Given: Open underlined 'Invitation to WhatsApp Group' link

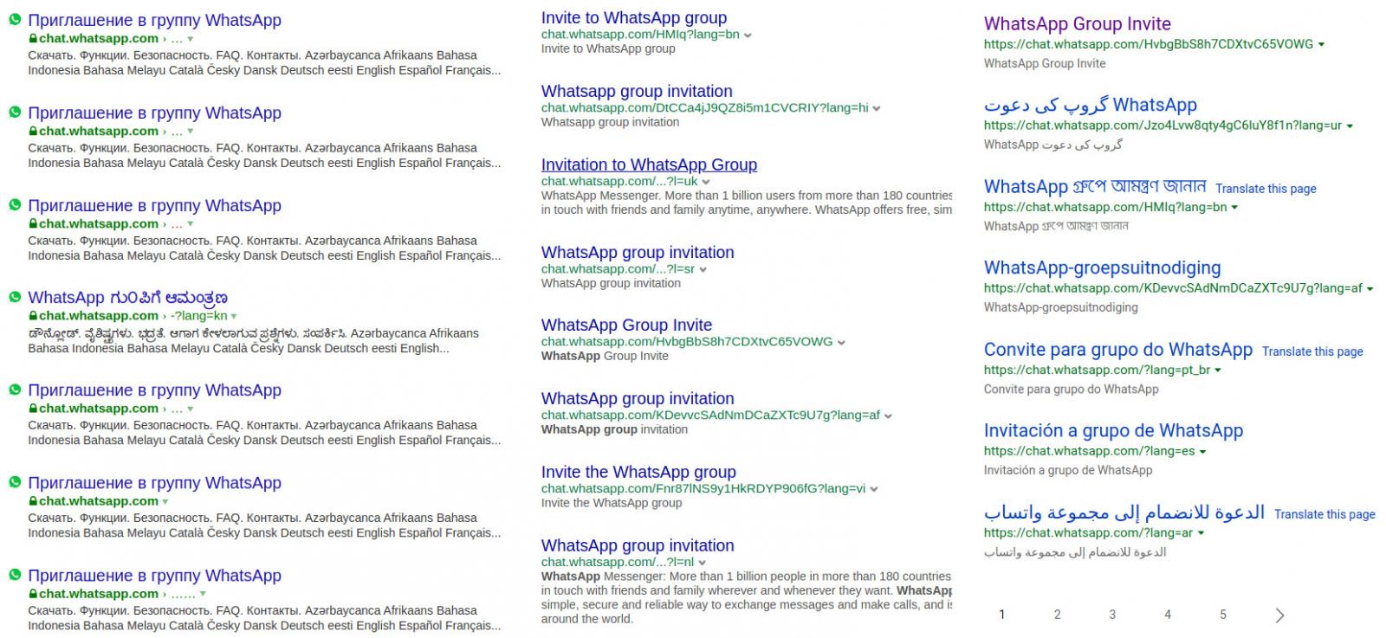Looking at the screenshot, I should coord(649,164).
